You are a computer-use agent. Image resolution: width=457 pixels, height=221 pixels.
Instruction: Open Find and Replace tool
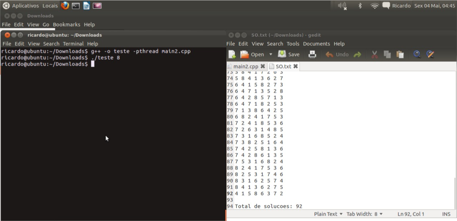[430, 54]
